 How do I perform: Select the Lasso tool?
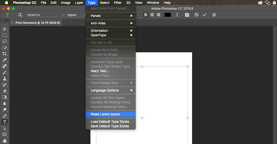[5, 42]
